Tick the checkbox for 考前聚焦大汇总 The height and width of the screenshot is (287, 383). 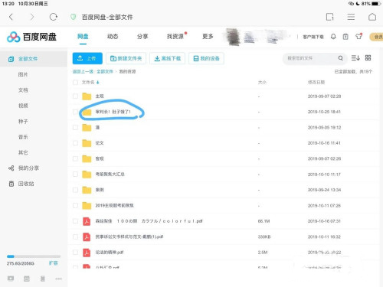tap(75, 174)
